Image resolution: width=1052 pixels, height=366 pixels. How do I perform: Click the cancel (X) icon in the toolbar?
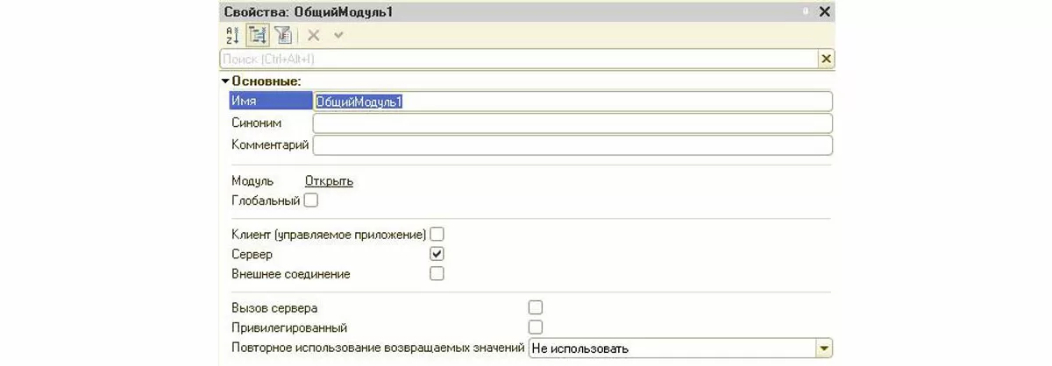pyautogui.click(x=313, y=35)
